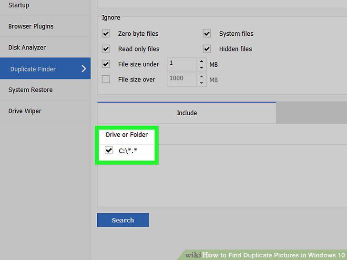This screenshot has width=347, height=260.
Task: Start the duplicate Search
Action: click(x=123, y=220)
